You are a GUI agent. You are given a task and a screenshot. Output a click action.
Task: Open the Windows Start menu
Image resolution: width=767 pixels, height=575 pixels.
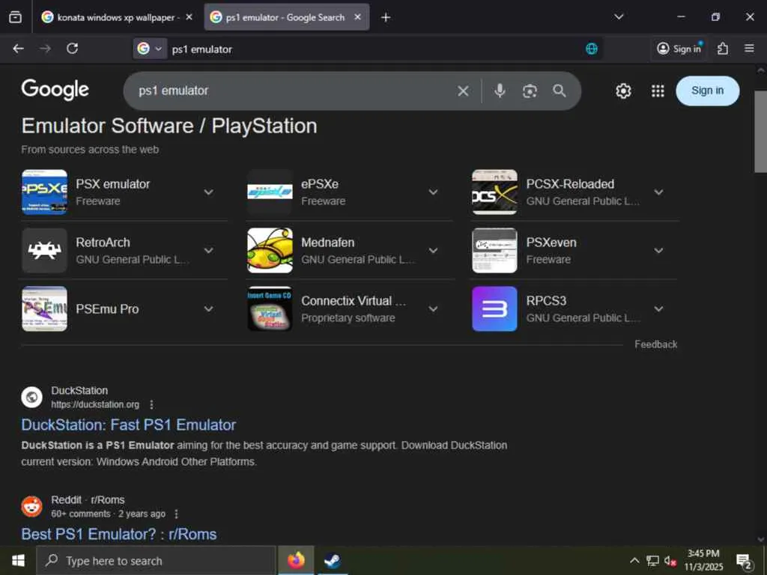(18, 560)
